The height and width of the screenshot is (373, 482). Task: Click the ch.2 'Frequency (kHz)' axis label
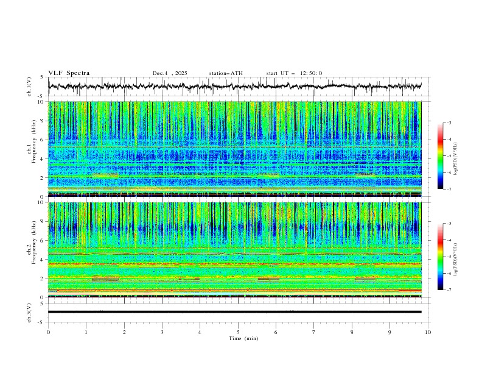click(33, 244)
